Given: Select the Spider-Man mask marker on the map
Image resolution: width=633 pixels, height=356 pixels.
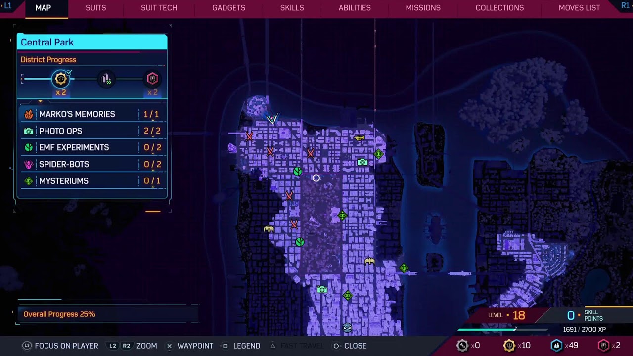Looking at the screenshot, I should (347, 327).
